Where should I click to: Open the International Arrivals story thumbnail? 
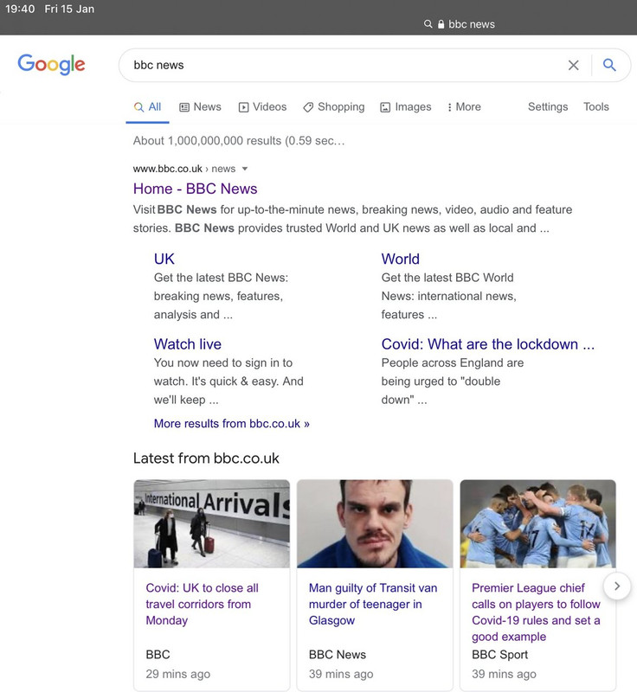211,523
